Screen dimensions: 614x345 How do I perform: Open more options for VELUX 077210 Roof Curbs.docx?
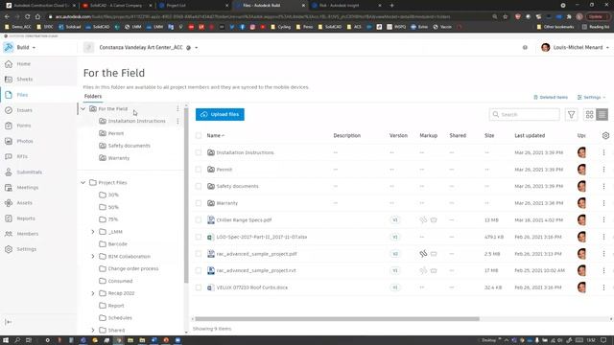[603, 287]
